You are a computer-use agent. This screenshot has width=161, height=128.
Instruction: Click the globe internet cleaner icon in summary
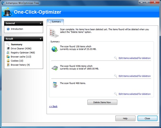point(55,49)
